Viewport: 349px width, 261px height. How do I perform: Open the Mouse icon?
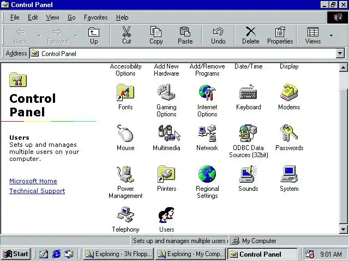point(125,133)
